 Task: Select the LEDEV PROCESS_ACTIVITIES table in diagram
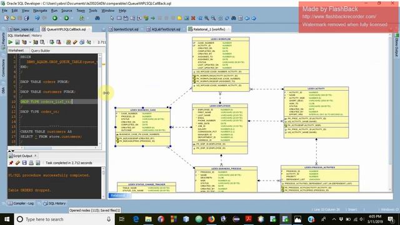coord(320,179)
